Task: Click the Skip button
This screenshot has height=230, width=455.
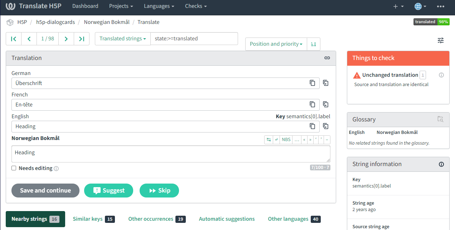Action: click(x=159, y=190)
